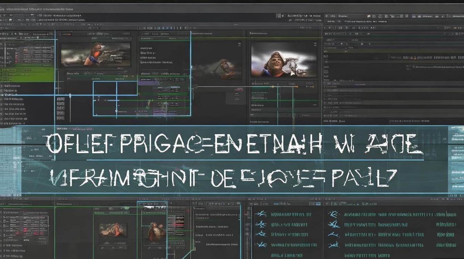Screen dimensions: 464x259
Task: Select the reddish creature thumbnail at bottom left
Action: click(113, 230)
